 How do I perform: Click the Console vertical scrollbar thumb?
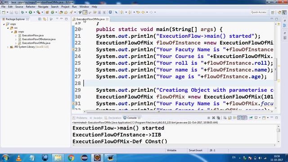coord(279,130)
